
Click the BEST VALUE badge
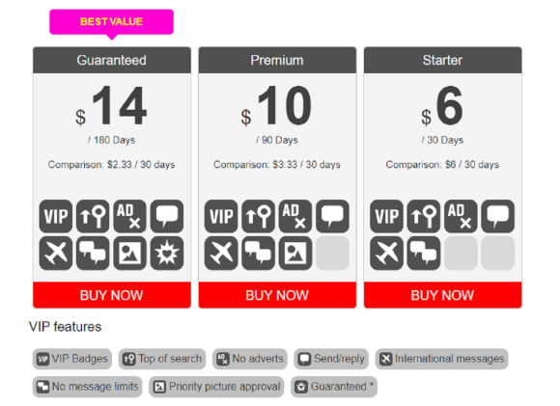[x=111, y=22]
